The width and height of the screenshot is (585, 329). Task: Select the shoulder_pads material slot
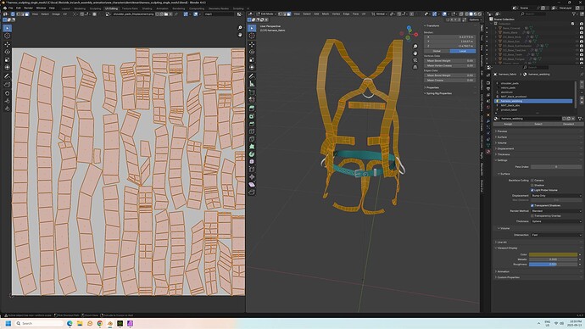(533, 83)
